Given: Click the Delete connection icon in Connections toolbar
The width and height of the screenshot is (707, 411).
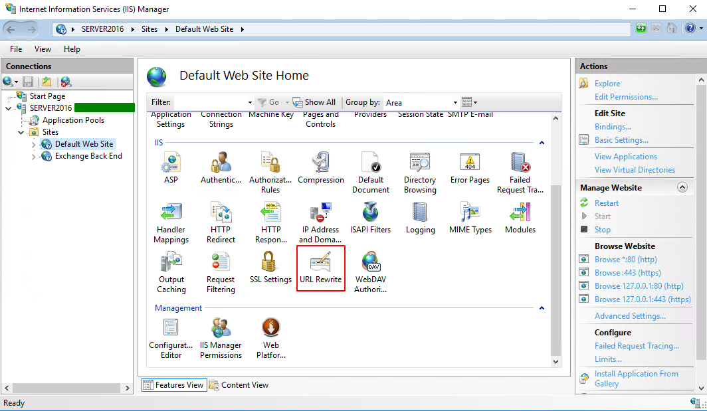Looking at the screenshot, I should point(66,82).
